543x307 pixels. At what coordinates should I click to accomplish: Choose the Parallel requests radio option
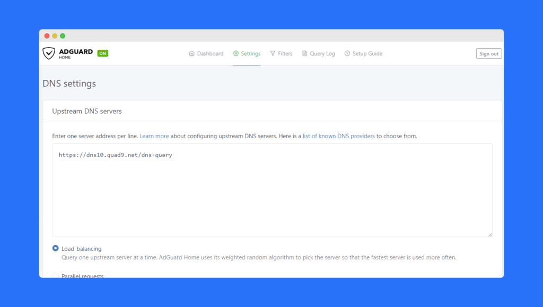tap(56, 275)
